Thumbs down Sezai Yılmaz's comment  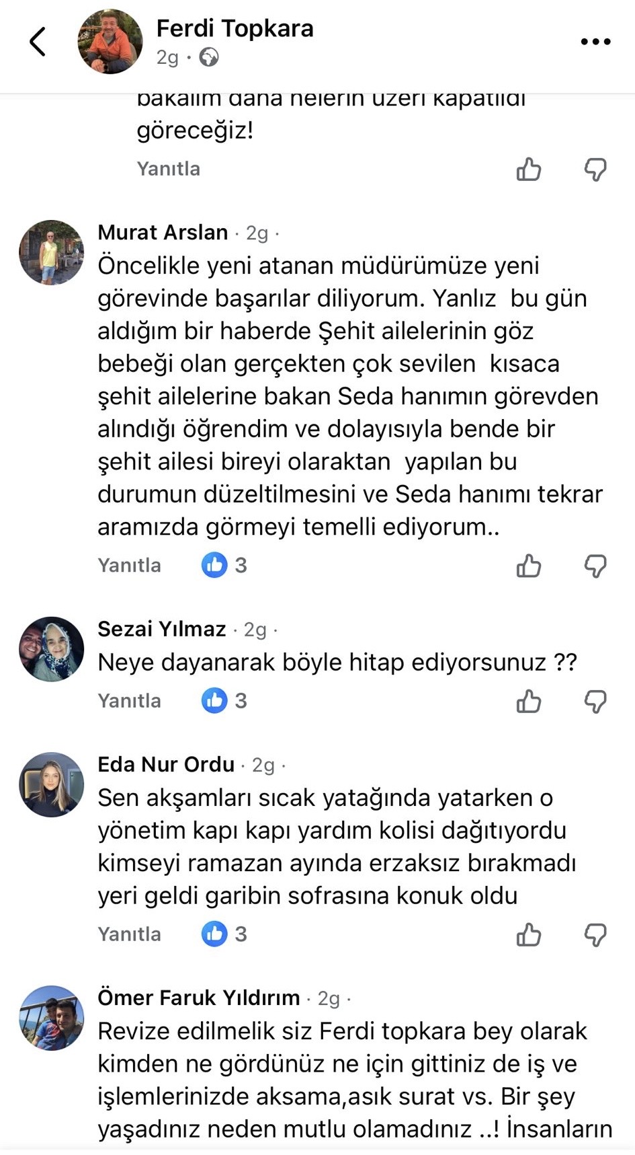(595, 702)
